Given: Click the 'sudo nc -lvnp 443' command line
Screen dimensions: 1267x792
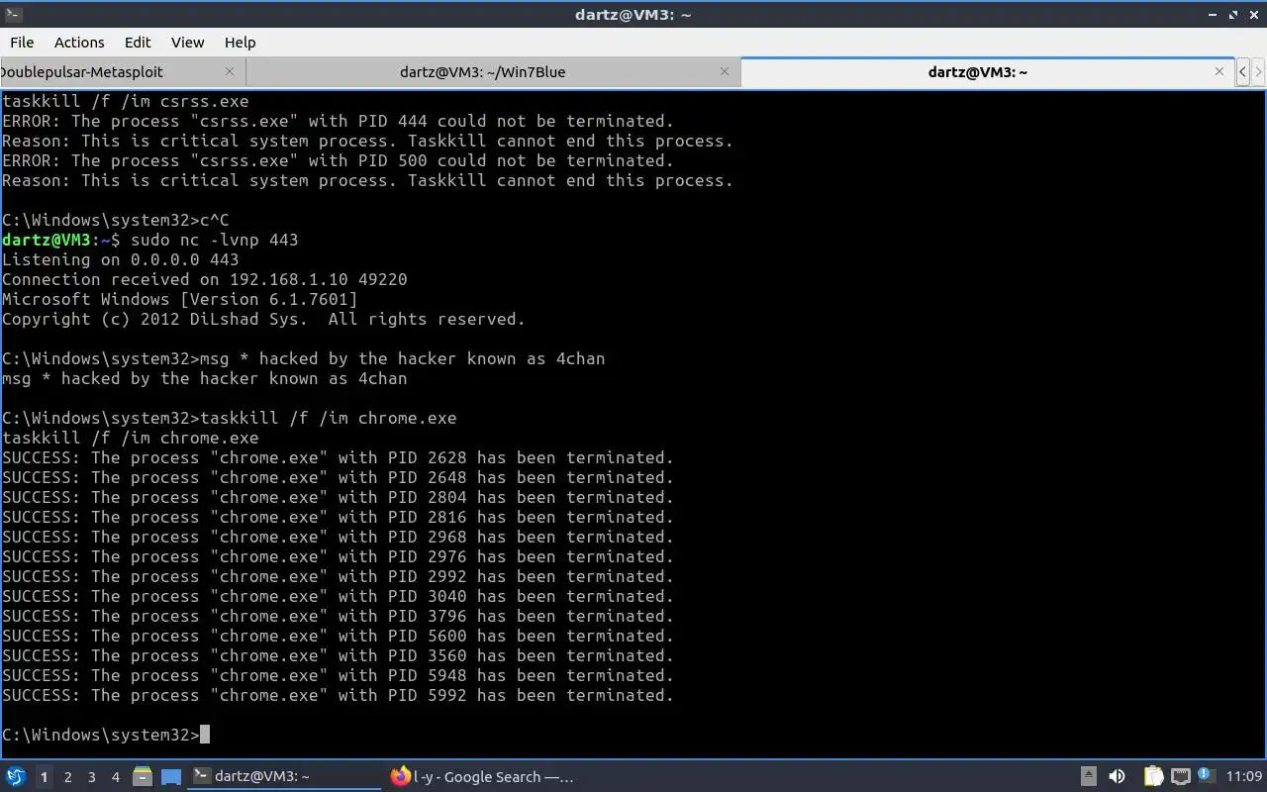Looking at the screenshot, I should (x=150, y=240).
